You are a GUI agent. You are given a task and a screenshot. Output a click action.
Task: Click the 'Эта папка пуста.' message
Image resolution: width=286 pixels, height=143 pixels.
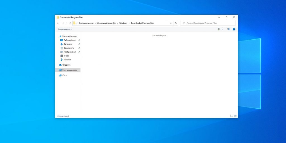point(159,35)
